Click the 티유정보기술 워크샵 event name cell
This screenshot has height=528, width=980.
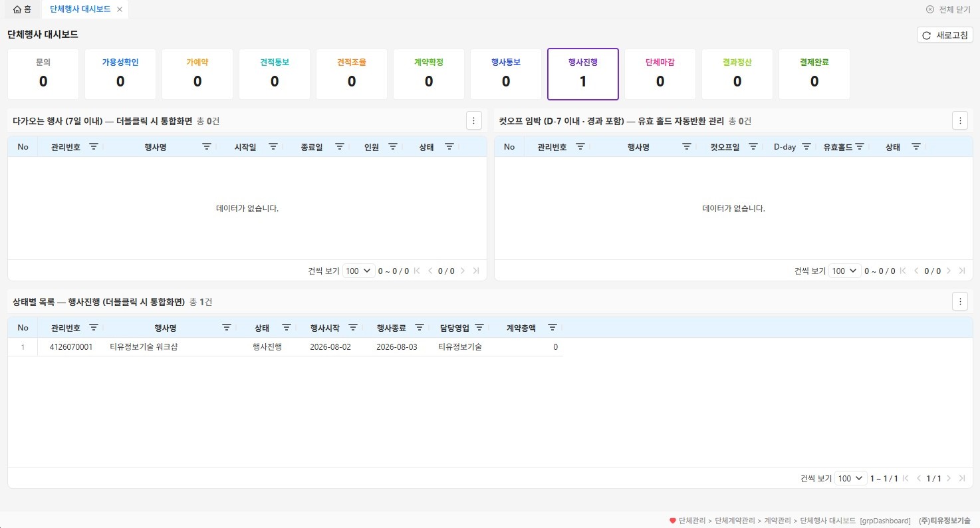[170, 347]
